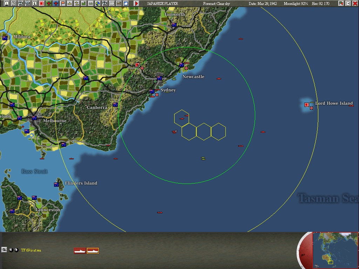Click the 'Launceston' map label

coord(48,210)
